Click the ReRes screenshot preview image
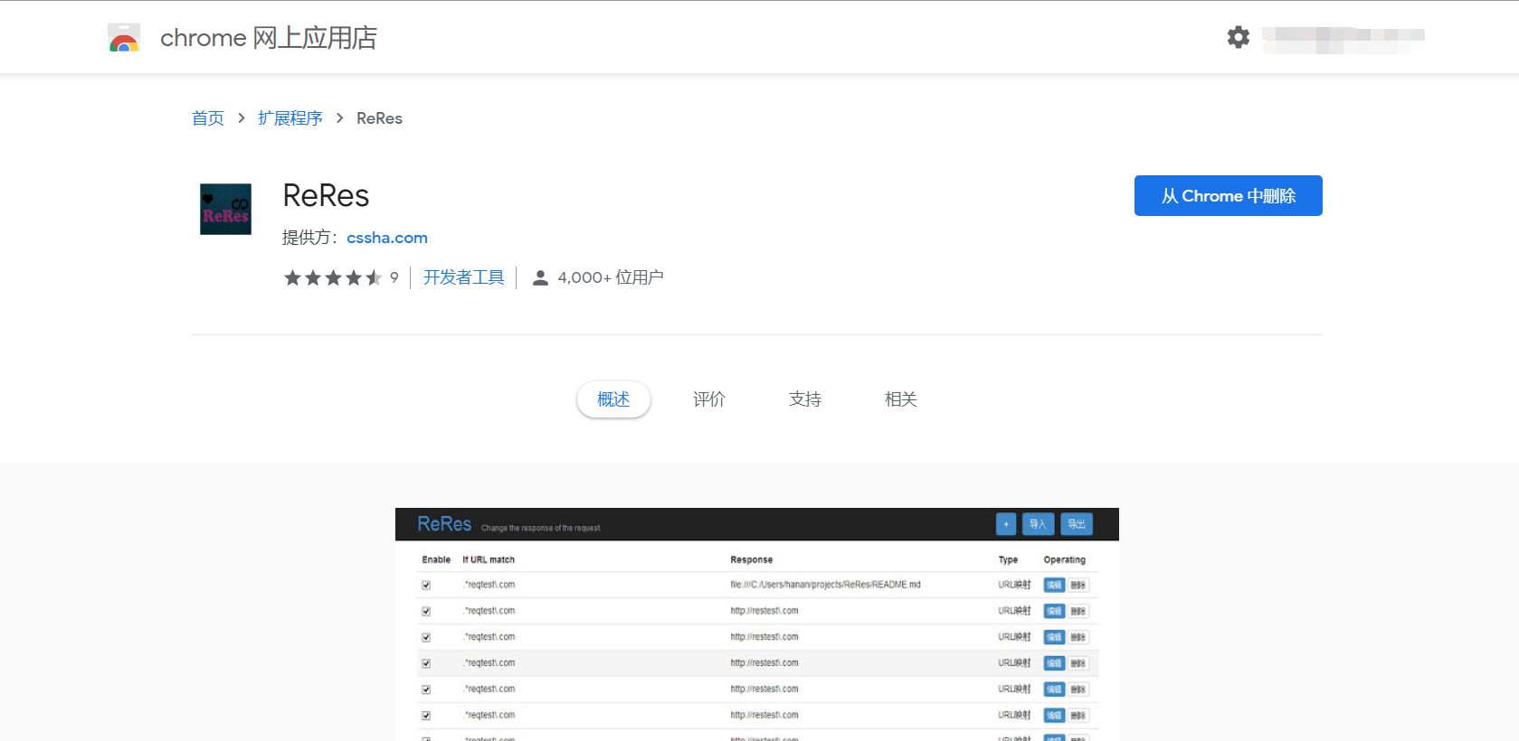Viewport: 1519px width, 741px height. tap(757, 624)
